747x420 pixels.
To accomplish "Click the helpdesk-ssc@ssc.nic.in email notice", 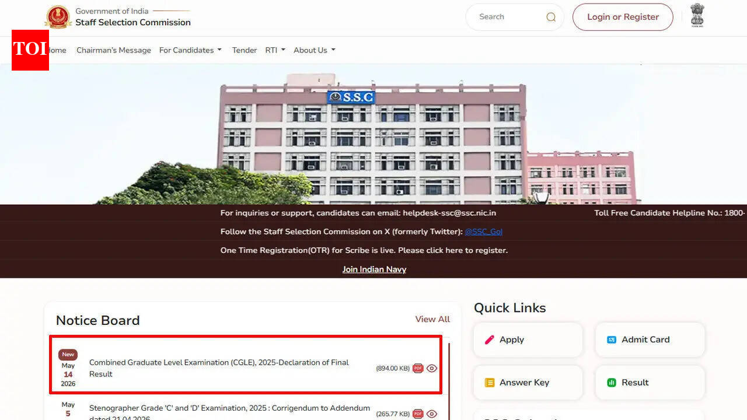I will pyautogui.click(x=358, y=213).
